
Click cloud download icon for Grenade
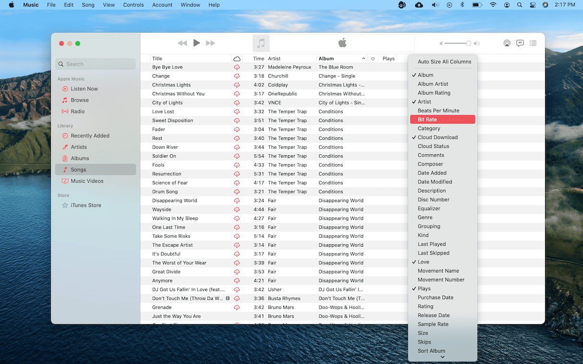pos(237,307)
